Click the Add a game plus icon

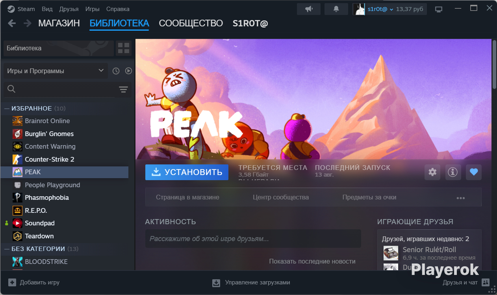coord(12,282)
